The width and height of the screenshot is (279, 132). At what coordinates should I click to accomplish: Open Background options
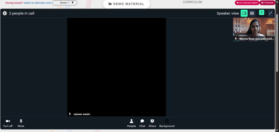point(167,123)
